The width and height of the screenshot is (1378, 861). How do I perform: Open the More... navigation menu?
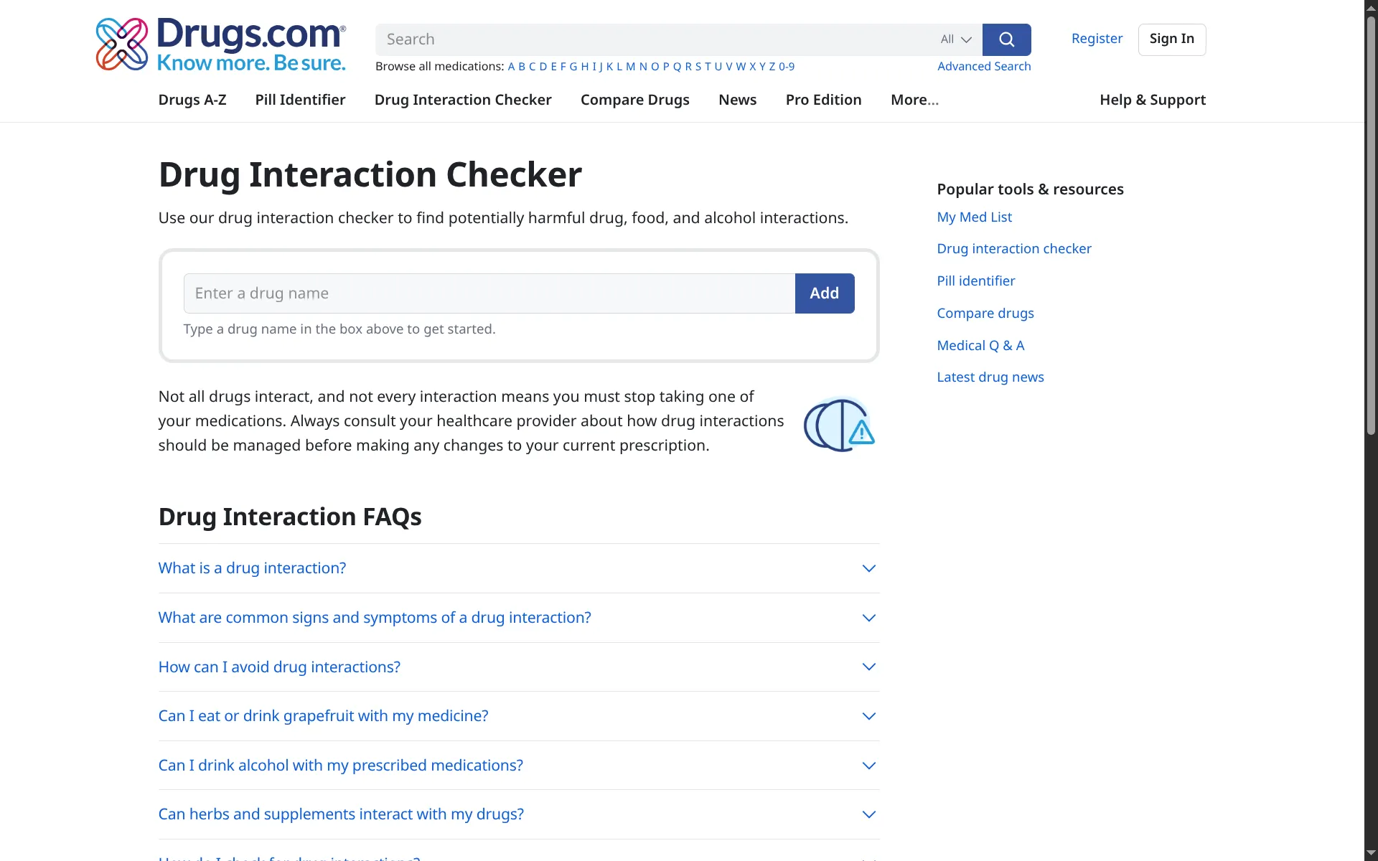tap(914, 100)
